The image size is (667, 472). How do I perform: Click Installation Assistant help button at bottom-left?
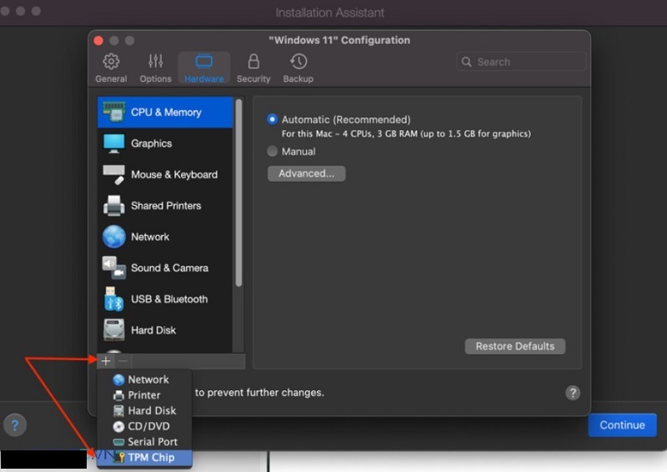tap(15, 424)
